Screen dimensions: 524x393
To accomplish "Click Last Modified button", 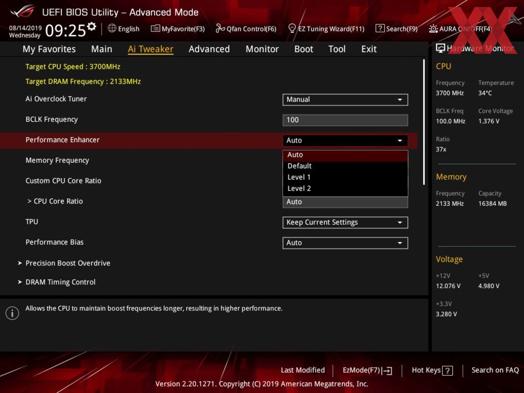I will coord(303,370).
